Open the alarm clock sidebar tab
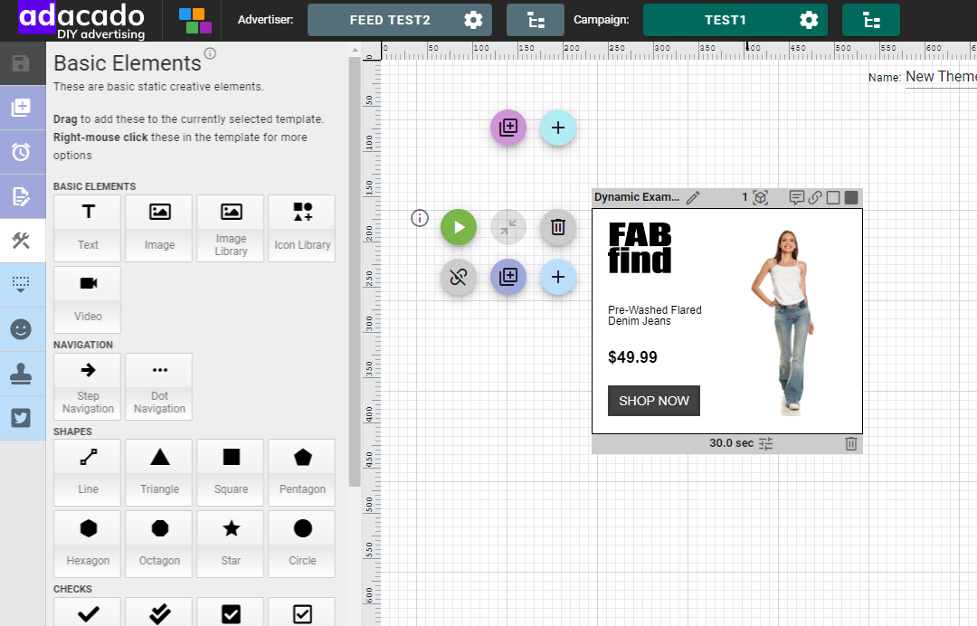This screenshot has width=977, height=626. [x=21, y=152]
